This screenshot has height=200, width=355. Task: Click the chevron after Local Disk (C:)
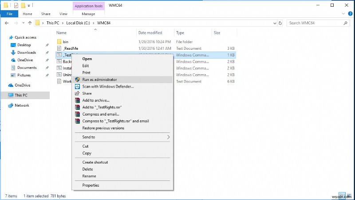[93, 23]
